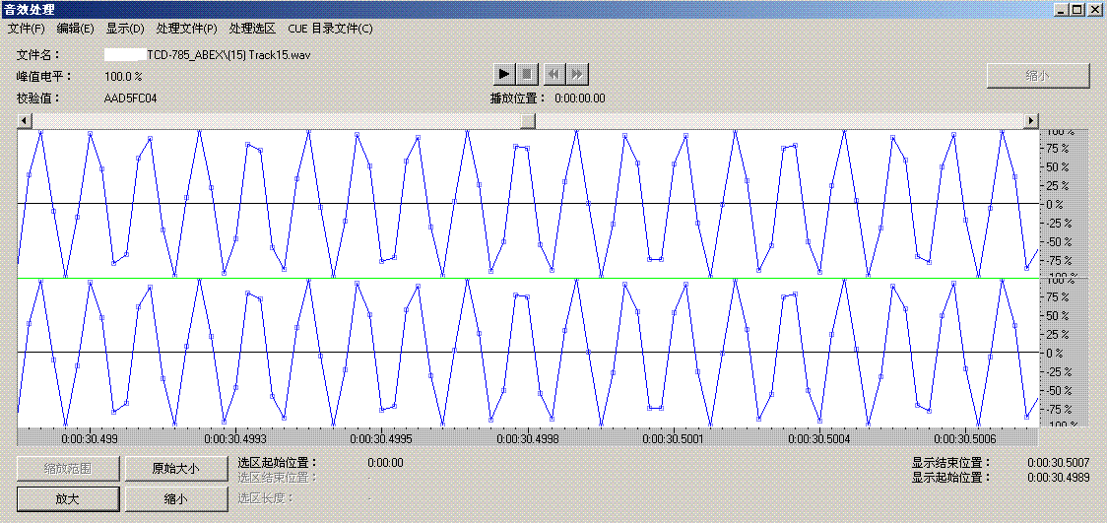This screenshot has height=523, width=1107.
Task: Maximize the 音效处理 window
Action: [1076, 9]
